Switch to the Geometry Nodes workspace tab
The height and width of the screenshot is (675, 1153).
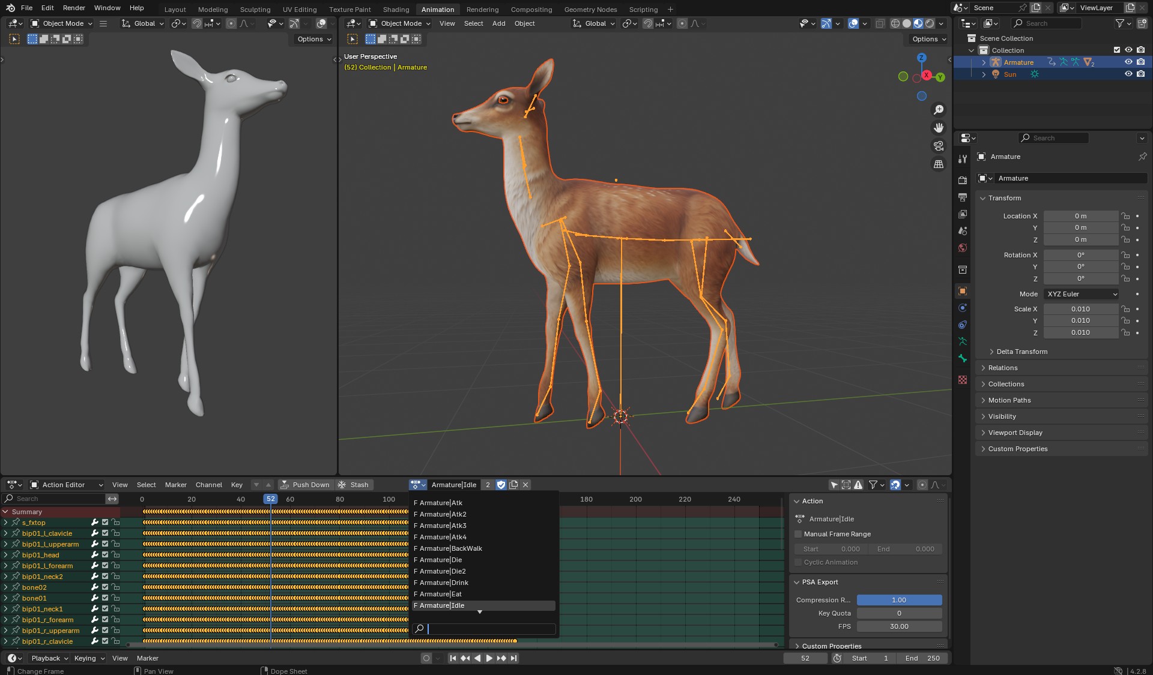(590, 9)
